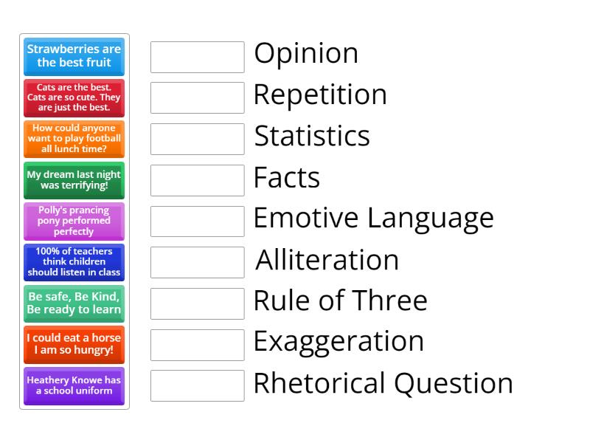Click the answer box next to Exaggeration
This screenshot has width=590, height=443.
coord(196,343)
